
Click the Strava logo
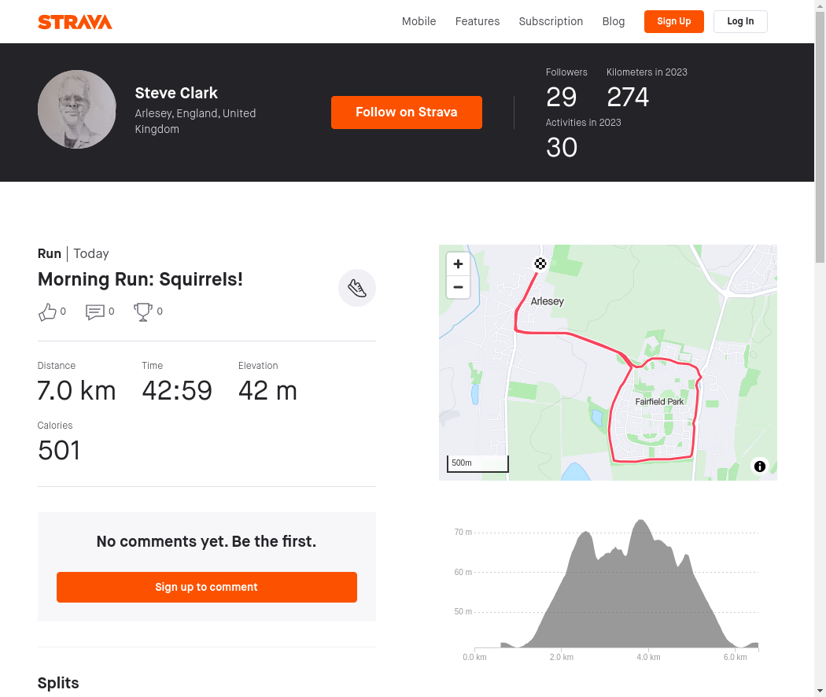75,22
